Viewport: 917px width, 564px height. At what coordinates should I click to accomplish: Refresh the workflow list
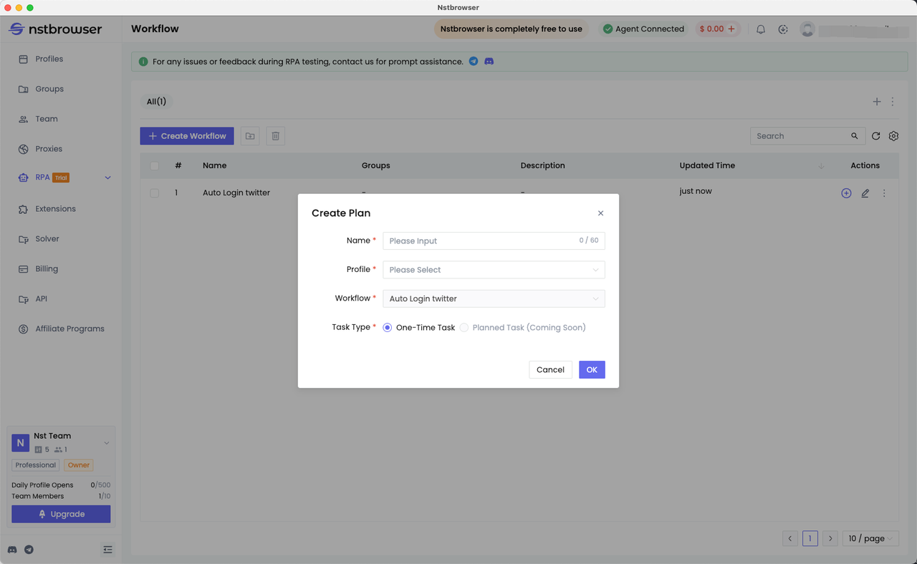(x=875, y=136)
